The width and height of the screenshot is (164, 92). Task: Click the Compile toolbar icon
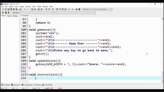click(57, 9)
